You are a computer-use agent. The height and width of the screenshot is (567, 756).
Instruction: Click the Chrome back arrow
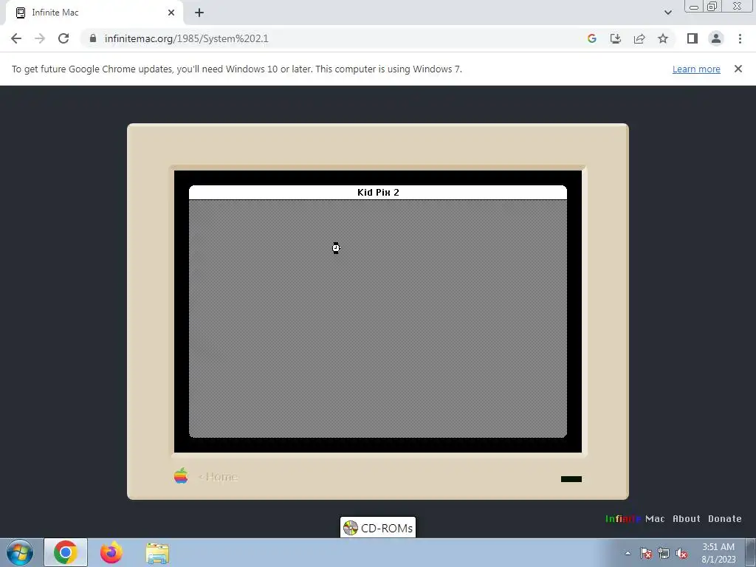(x=16, y=38)
